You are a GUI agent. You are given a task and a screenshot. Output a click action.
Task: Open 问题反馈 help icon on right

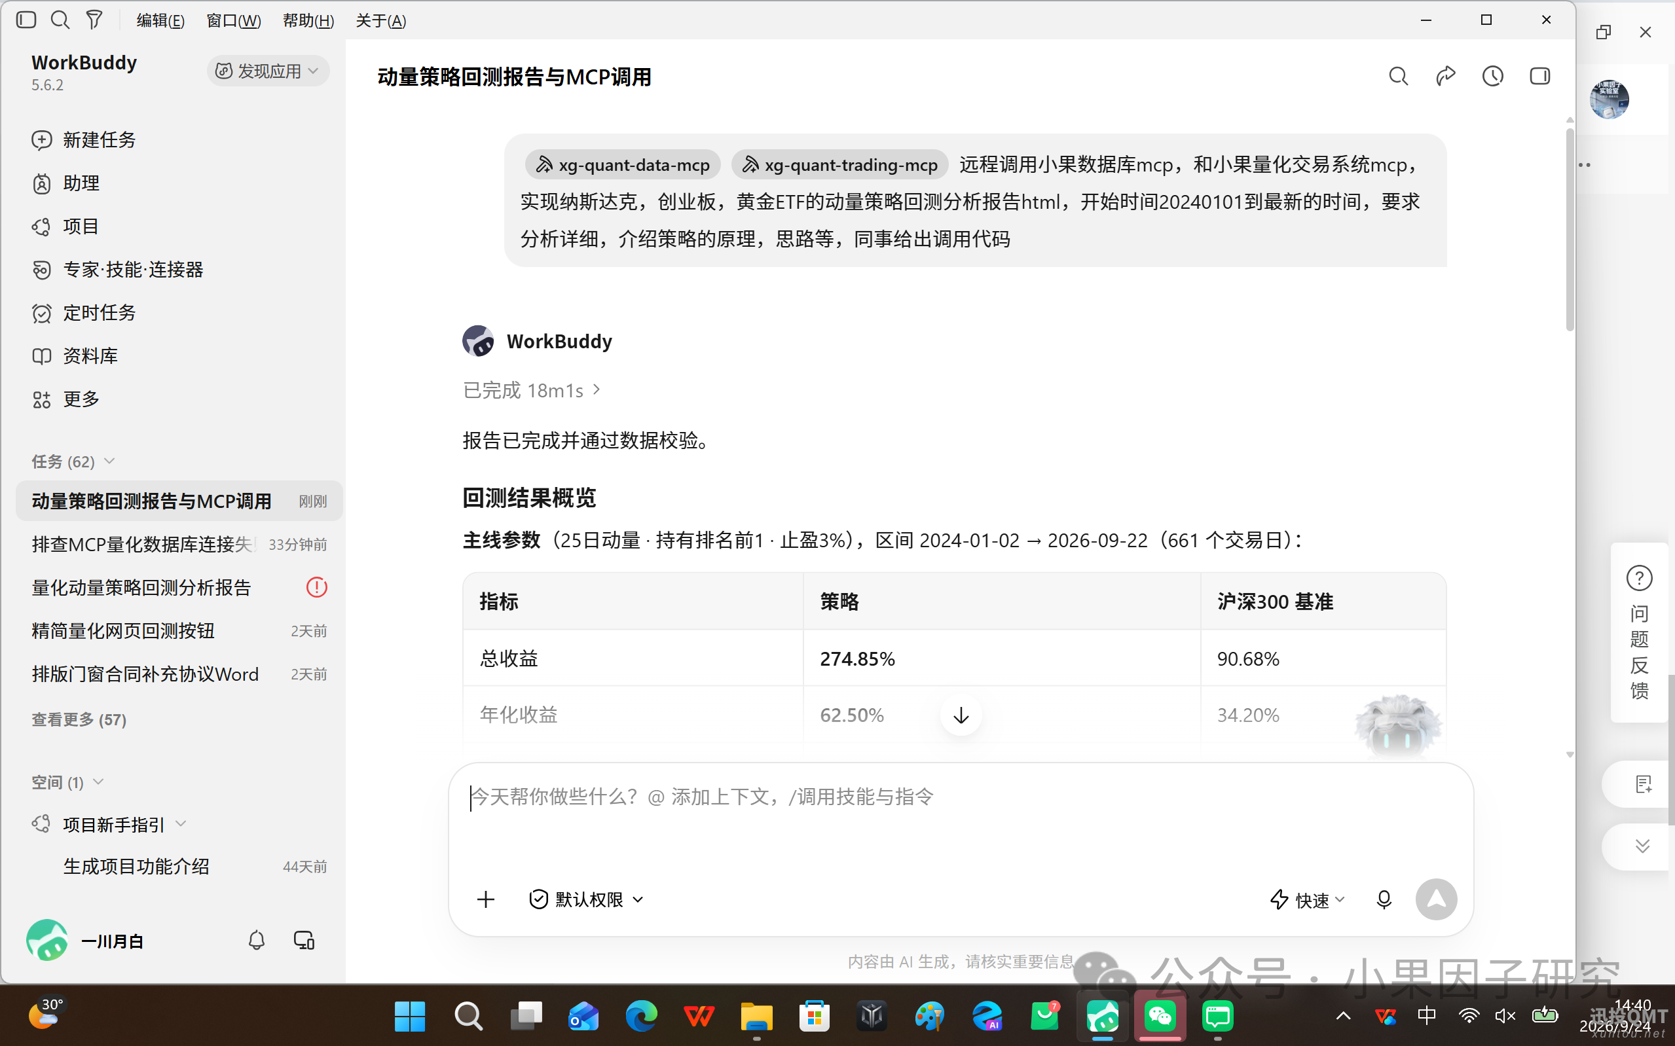[x=1639, y=577]
